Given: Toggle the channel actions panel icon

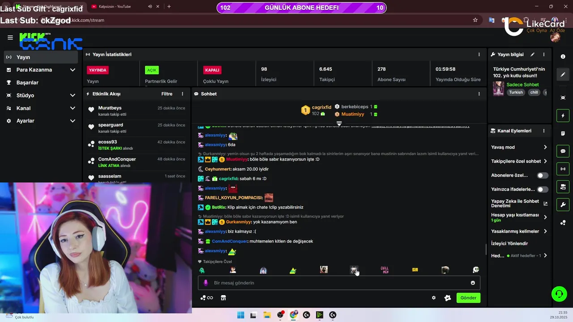Looking at the screenshot, I should click(x=563, y=187).
